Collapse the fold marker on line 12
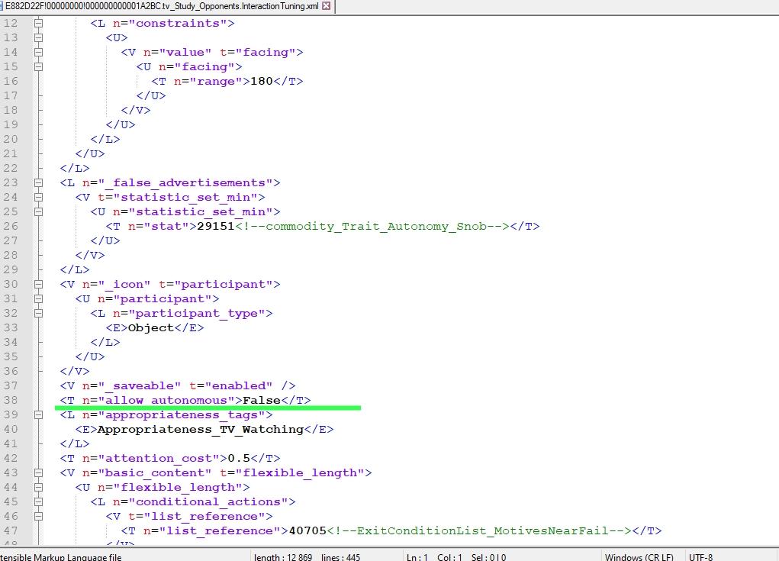Viewport: 779px width, 561px height. pos(37,23)
